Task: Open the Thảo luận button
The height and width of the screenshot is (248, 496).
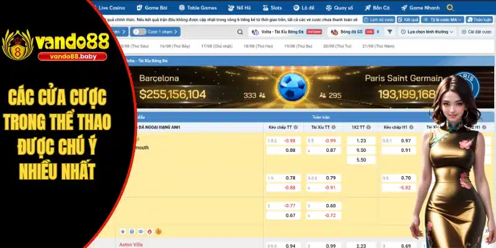Action: (479, 20)
